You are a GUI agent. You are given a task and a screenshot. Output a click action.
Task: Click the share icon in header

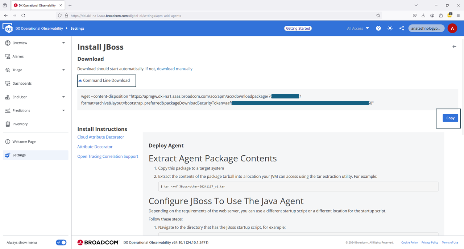click(x=402, y=28)
